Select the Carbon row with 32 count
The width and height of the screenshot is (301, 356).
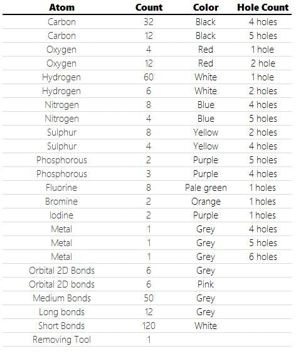coord(147,22)
